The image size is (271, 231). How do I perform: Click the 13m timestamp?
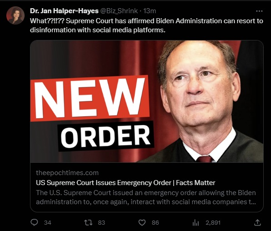click(150, 11)
